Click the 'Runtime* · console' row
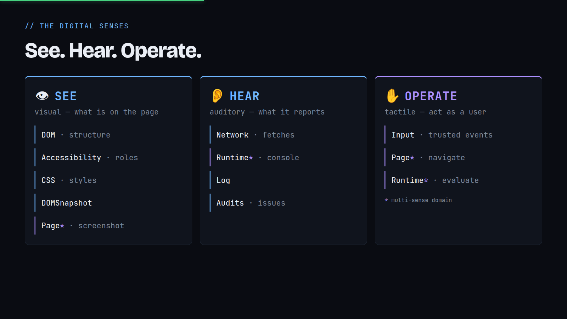 point(283,157)
